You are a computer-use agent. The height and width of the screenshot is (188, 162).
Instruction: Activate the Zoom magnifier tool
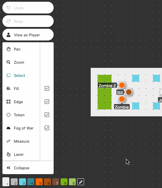[x=21, y=62]
